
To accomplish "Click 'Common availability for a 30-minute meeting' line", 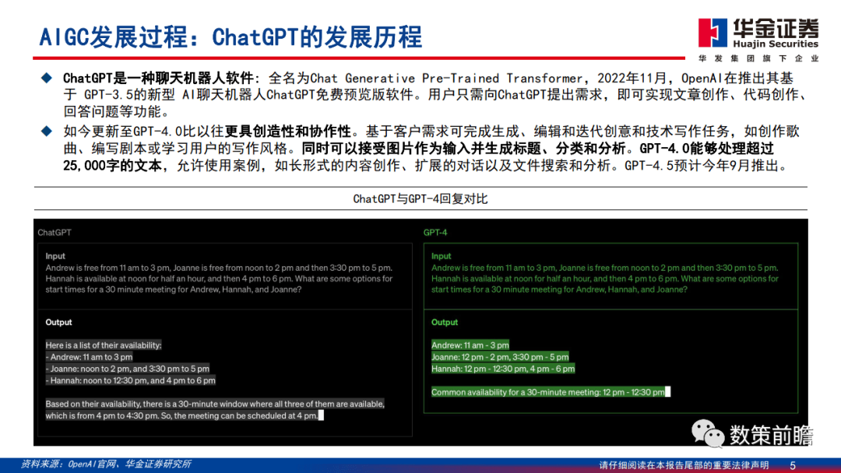I will click(547, 392).
